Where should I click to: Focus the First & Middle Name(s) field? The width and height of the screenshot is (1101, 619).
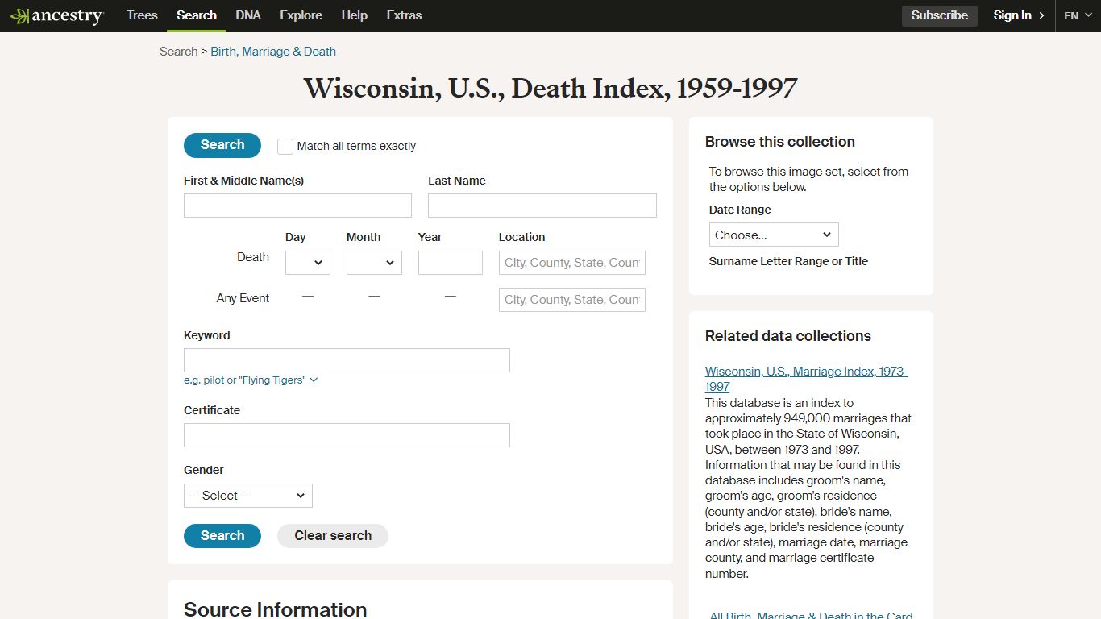pyautogui.click(x=297, y=206)
